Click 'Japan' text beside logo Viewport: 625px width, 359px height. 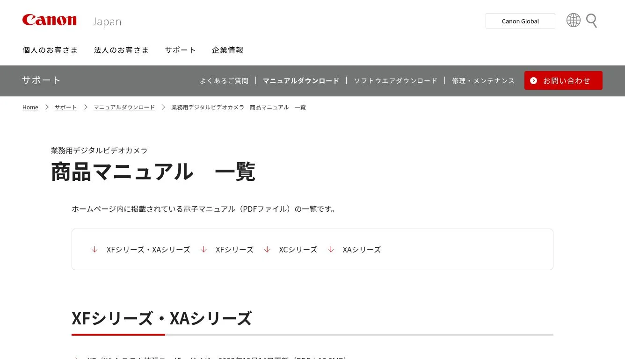[x=107, y=22]
